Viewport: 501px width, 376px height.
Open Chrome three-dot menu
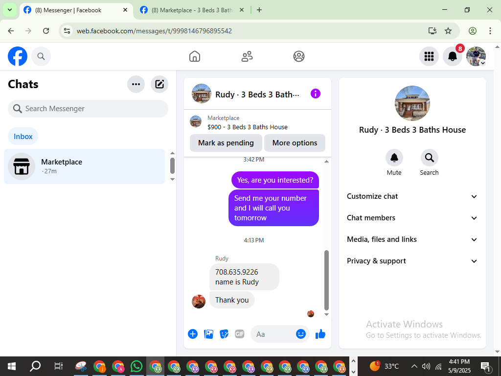tap(490, 31)
